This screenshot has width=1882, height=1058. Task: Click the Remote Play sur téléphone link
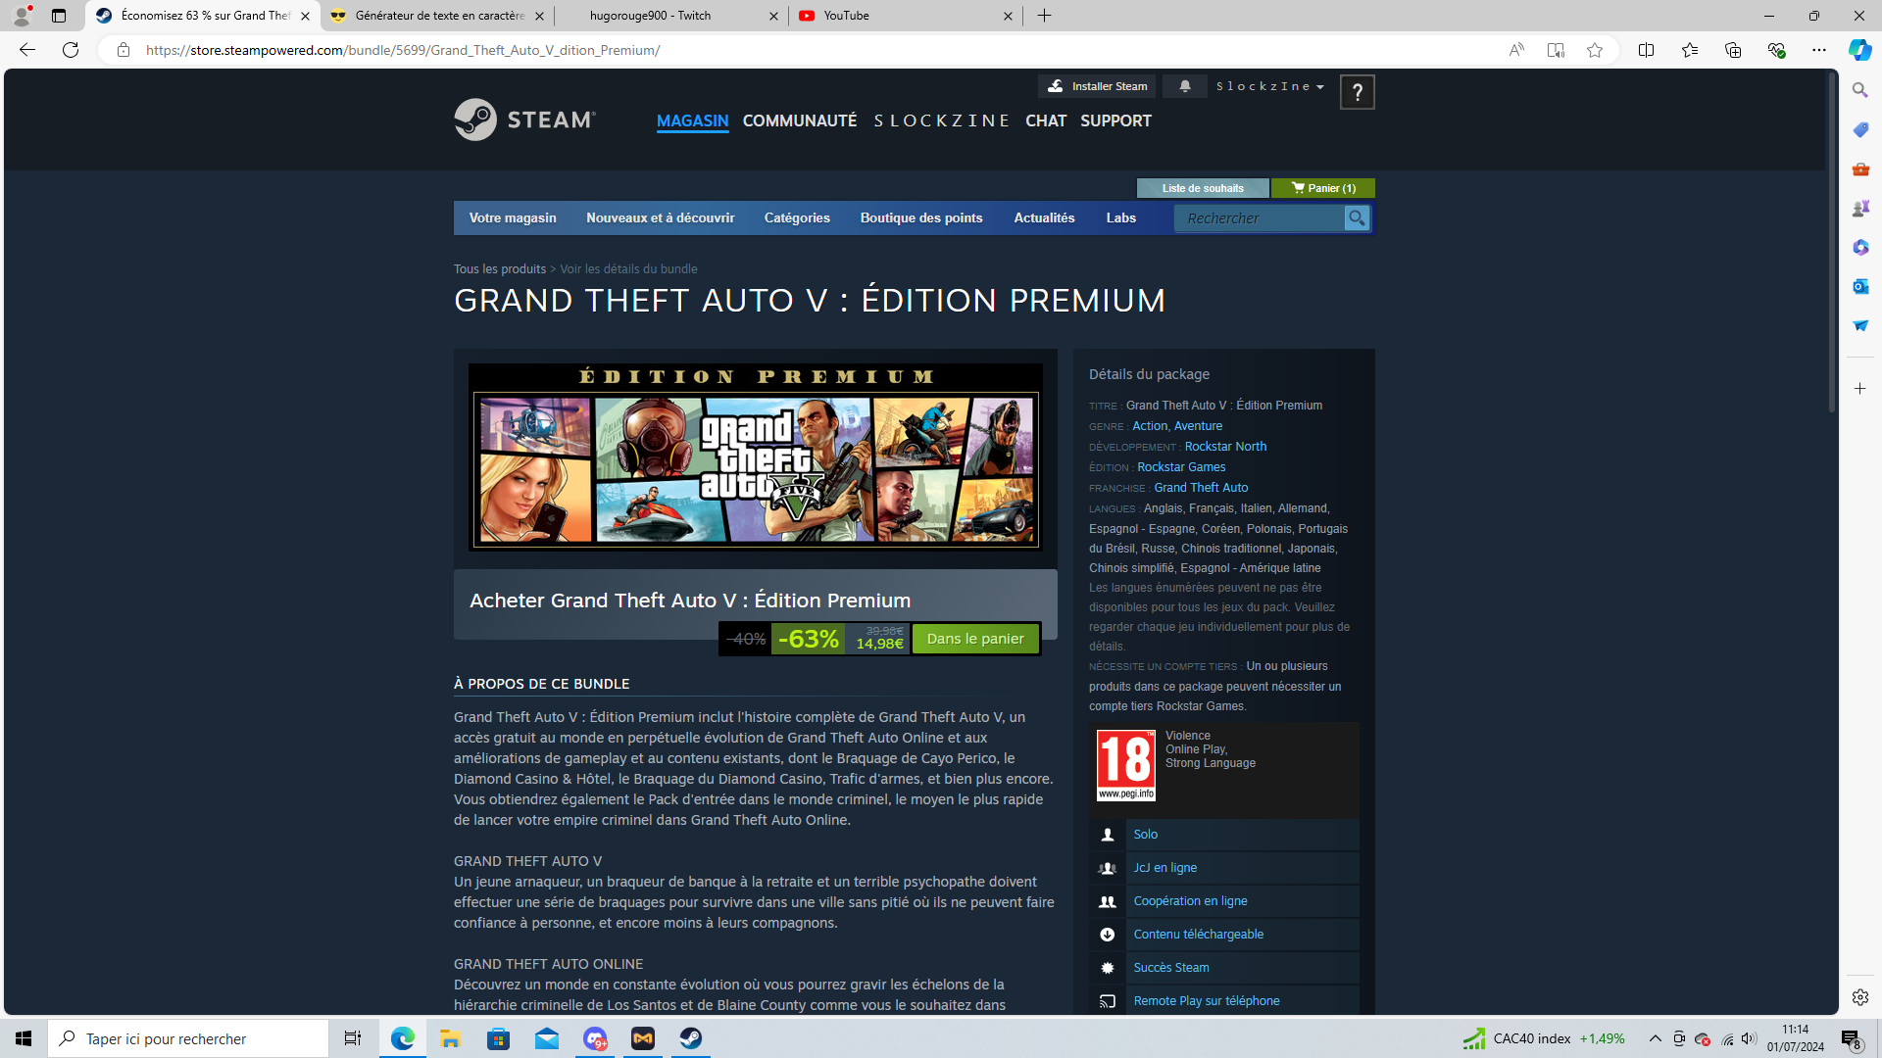(x=1207, y=1001)
